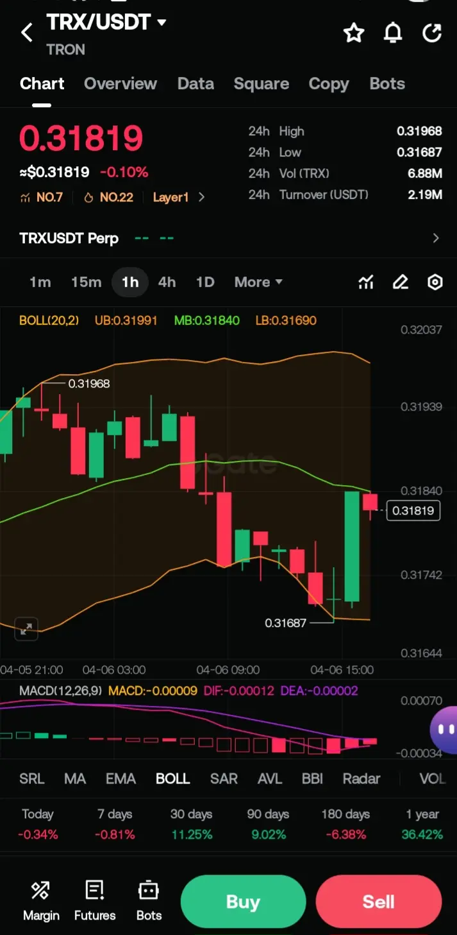Tap the UB:0.31991 upper band value
The image size is (457, 935).
(x=126, y=320)
